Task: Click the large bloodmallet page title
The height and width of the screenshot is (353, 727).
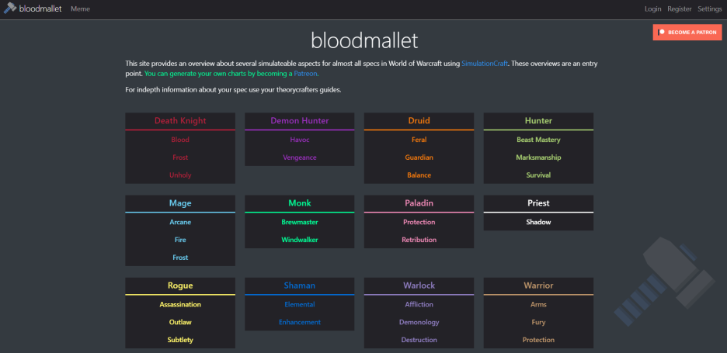Action: pos(364,40)
